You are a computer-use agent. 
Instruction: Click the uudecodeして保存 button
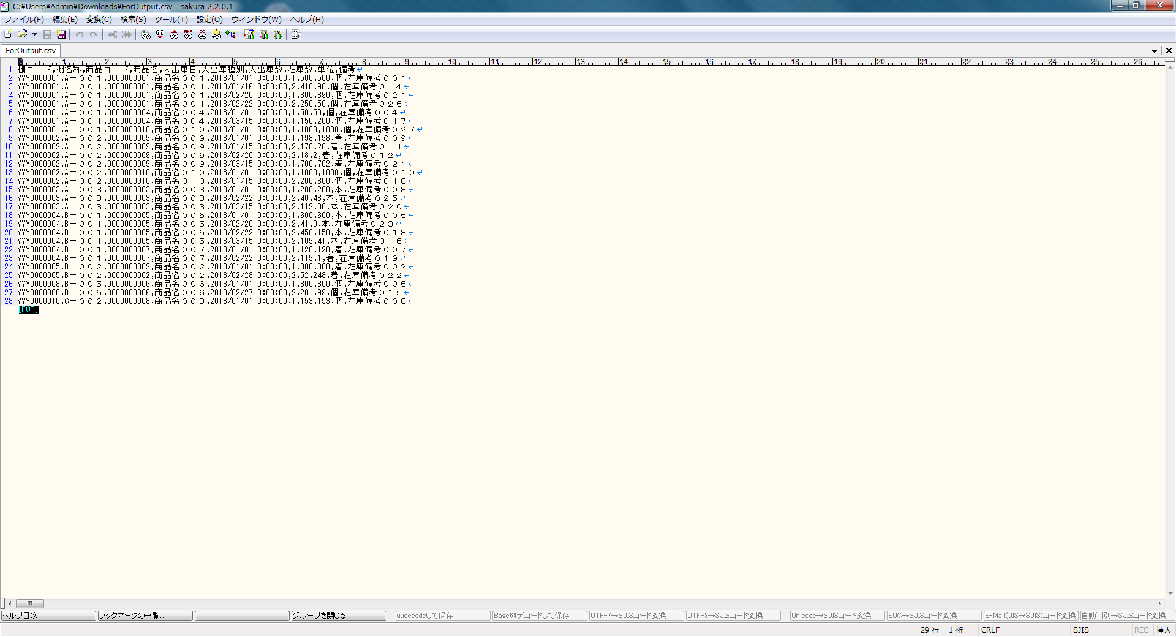443,616
